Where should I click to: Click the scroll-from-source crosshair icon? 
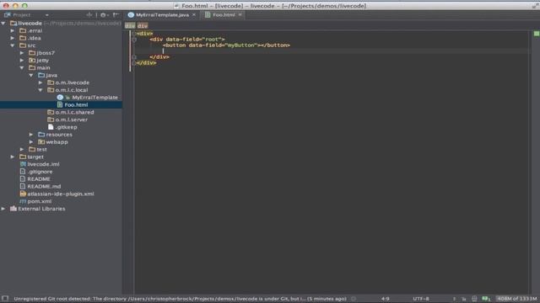(x=89, y=15)
